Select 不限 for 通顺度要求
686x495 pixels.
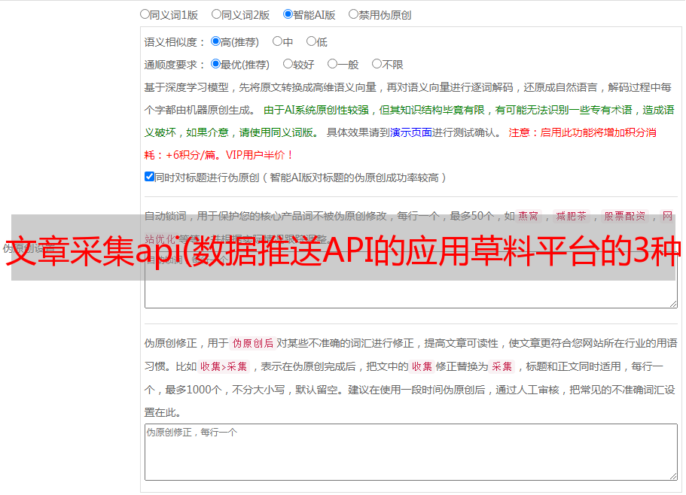377,64
